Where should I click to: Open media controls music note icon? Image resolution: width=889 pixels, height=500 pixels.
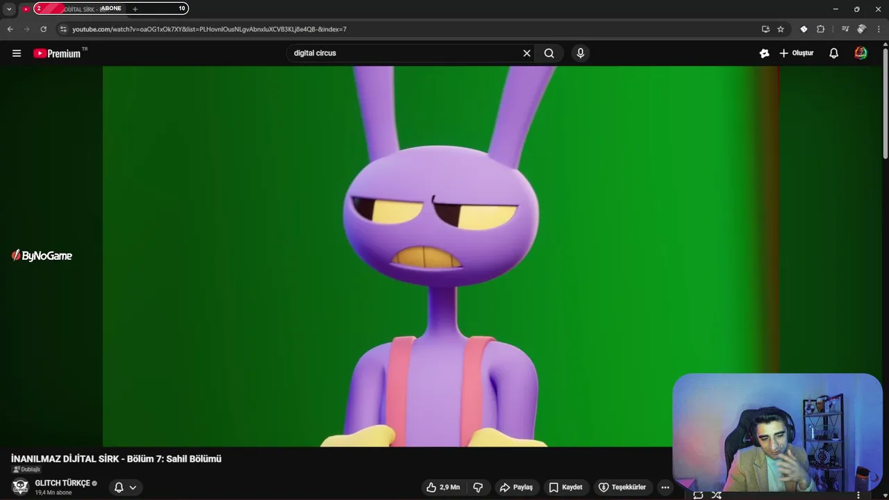pyautogui.click(x=845, y=29)
